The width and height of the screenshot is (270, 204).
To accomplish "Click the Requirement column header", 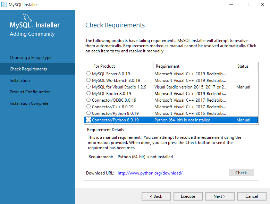I will click(191, 66).
